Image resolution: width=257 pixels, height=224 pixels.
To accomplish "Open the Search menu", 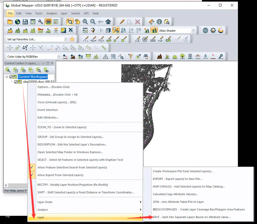I will coord(75,13).
